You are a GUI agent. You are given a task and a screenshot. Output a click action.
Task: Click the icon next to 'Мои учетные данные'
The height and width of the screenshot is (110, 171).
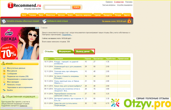pyautogui.click(x=4, y=68)
